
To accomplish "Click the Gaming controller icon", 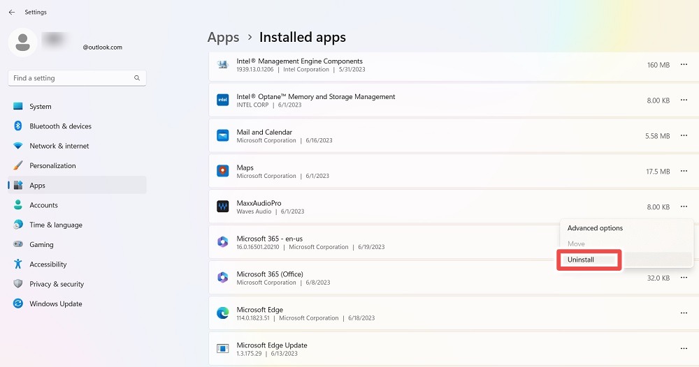I will [18, 244].
